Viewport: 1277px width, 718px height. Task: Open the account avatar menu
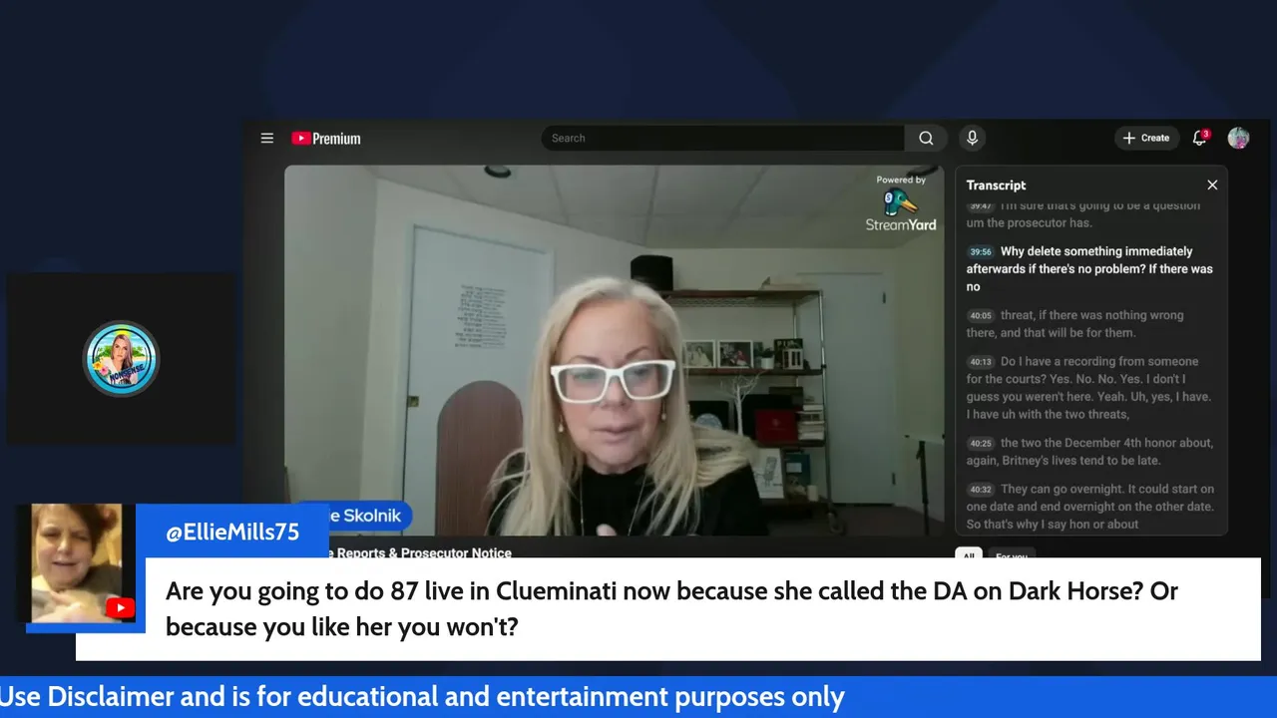tap(1238, 139)
